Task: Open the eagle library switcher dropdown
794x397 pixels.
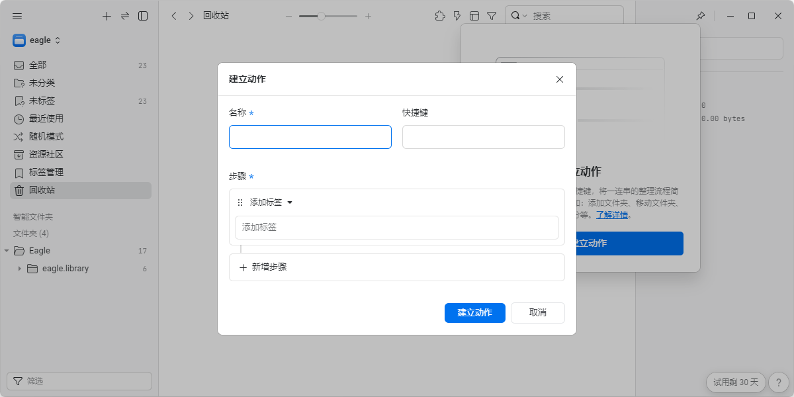Action: [x=37, y=40]
